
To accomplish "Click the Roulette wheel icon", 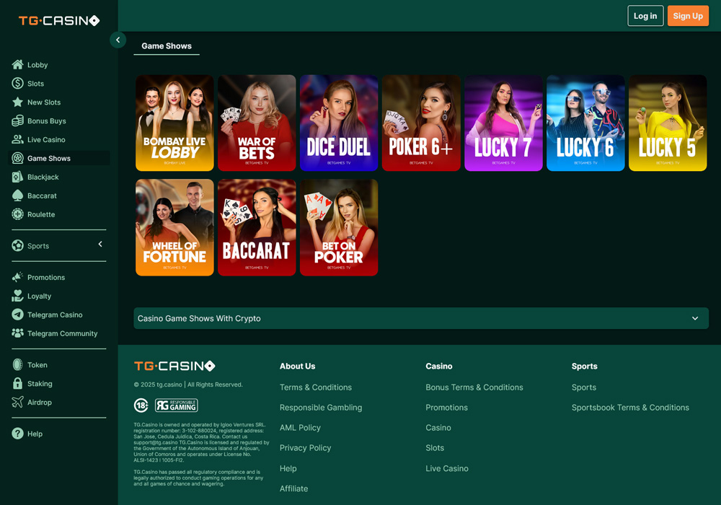I will pyautogui.click(x=17, y=214).
